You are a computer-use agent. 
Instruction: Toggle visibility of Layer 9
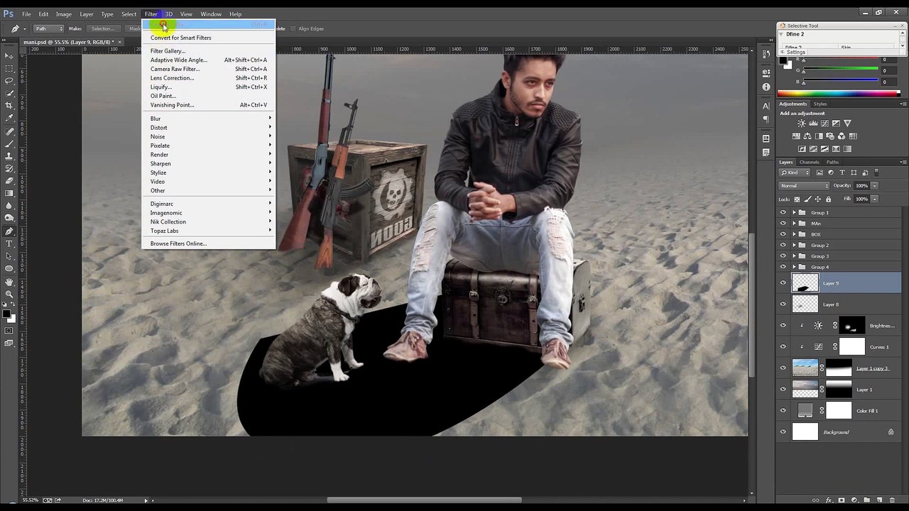pyautogui.click(x=783, y=283)
